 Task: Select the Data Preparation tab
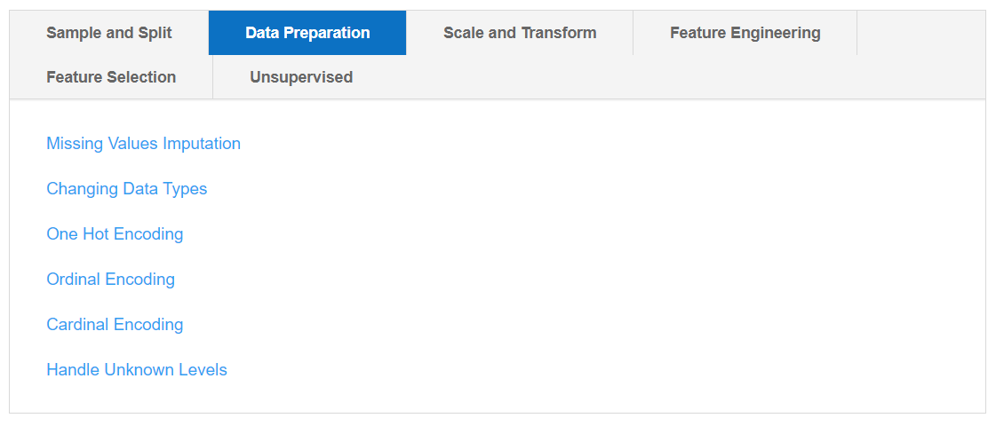[x=307, y=33]
